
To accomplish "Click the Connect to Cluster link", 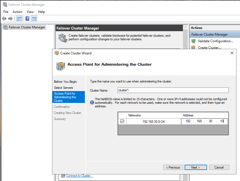I will tap(79, 176).
